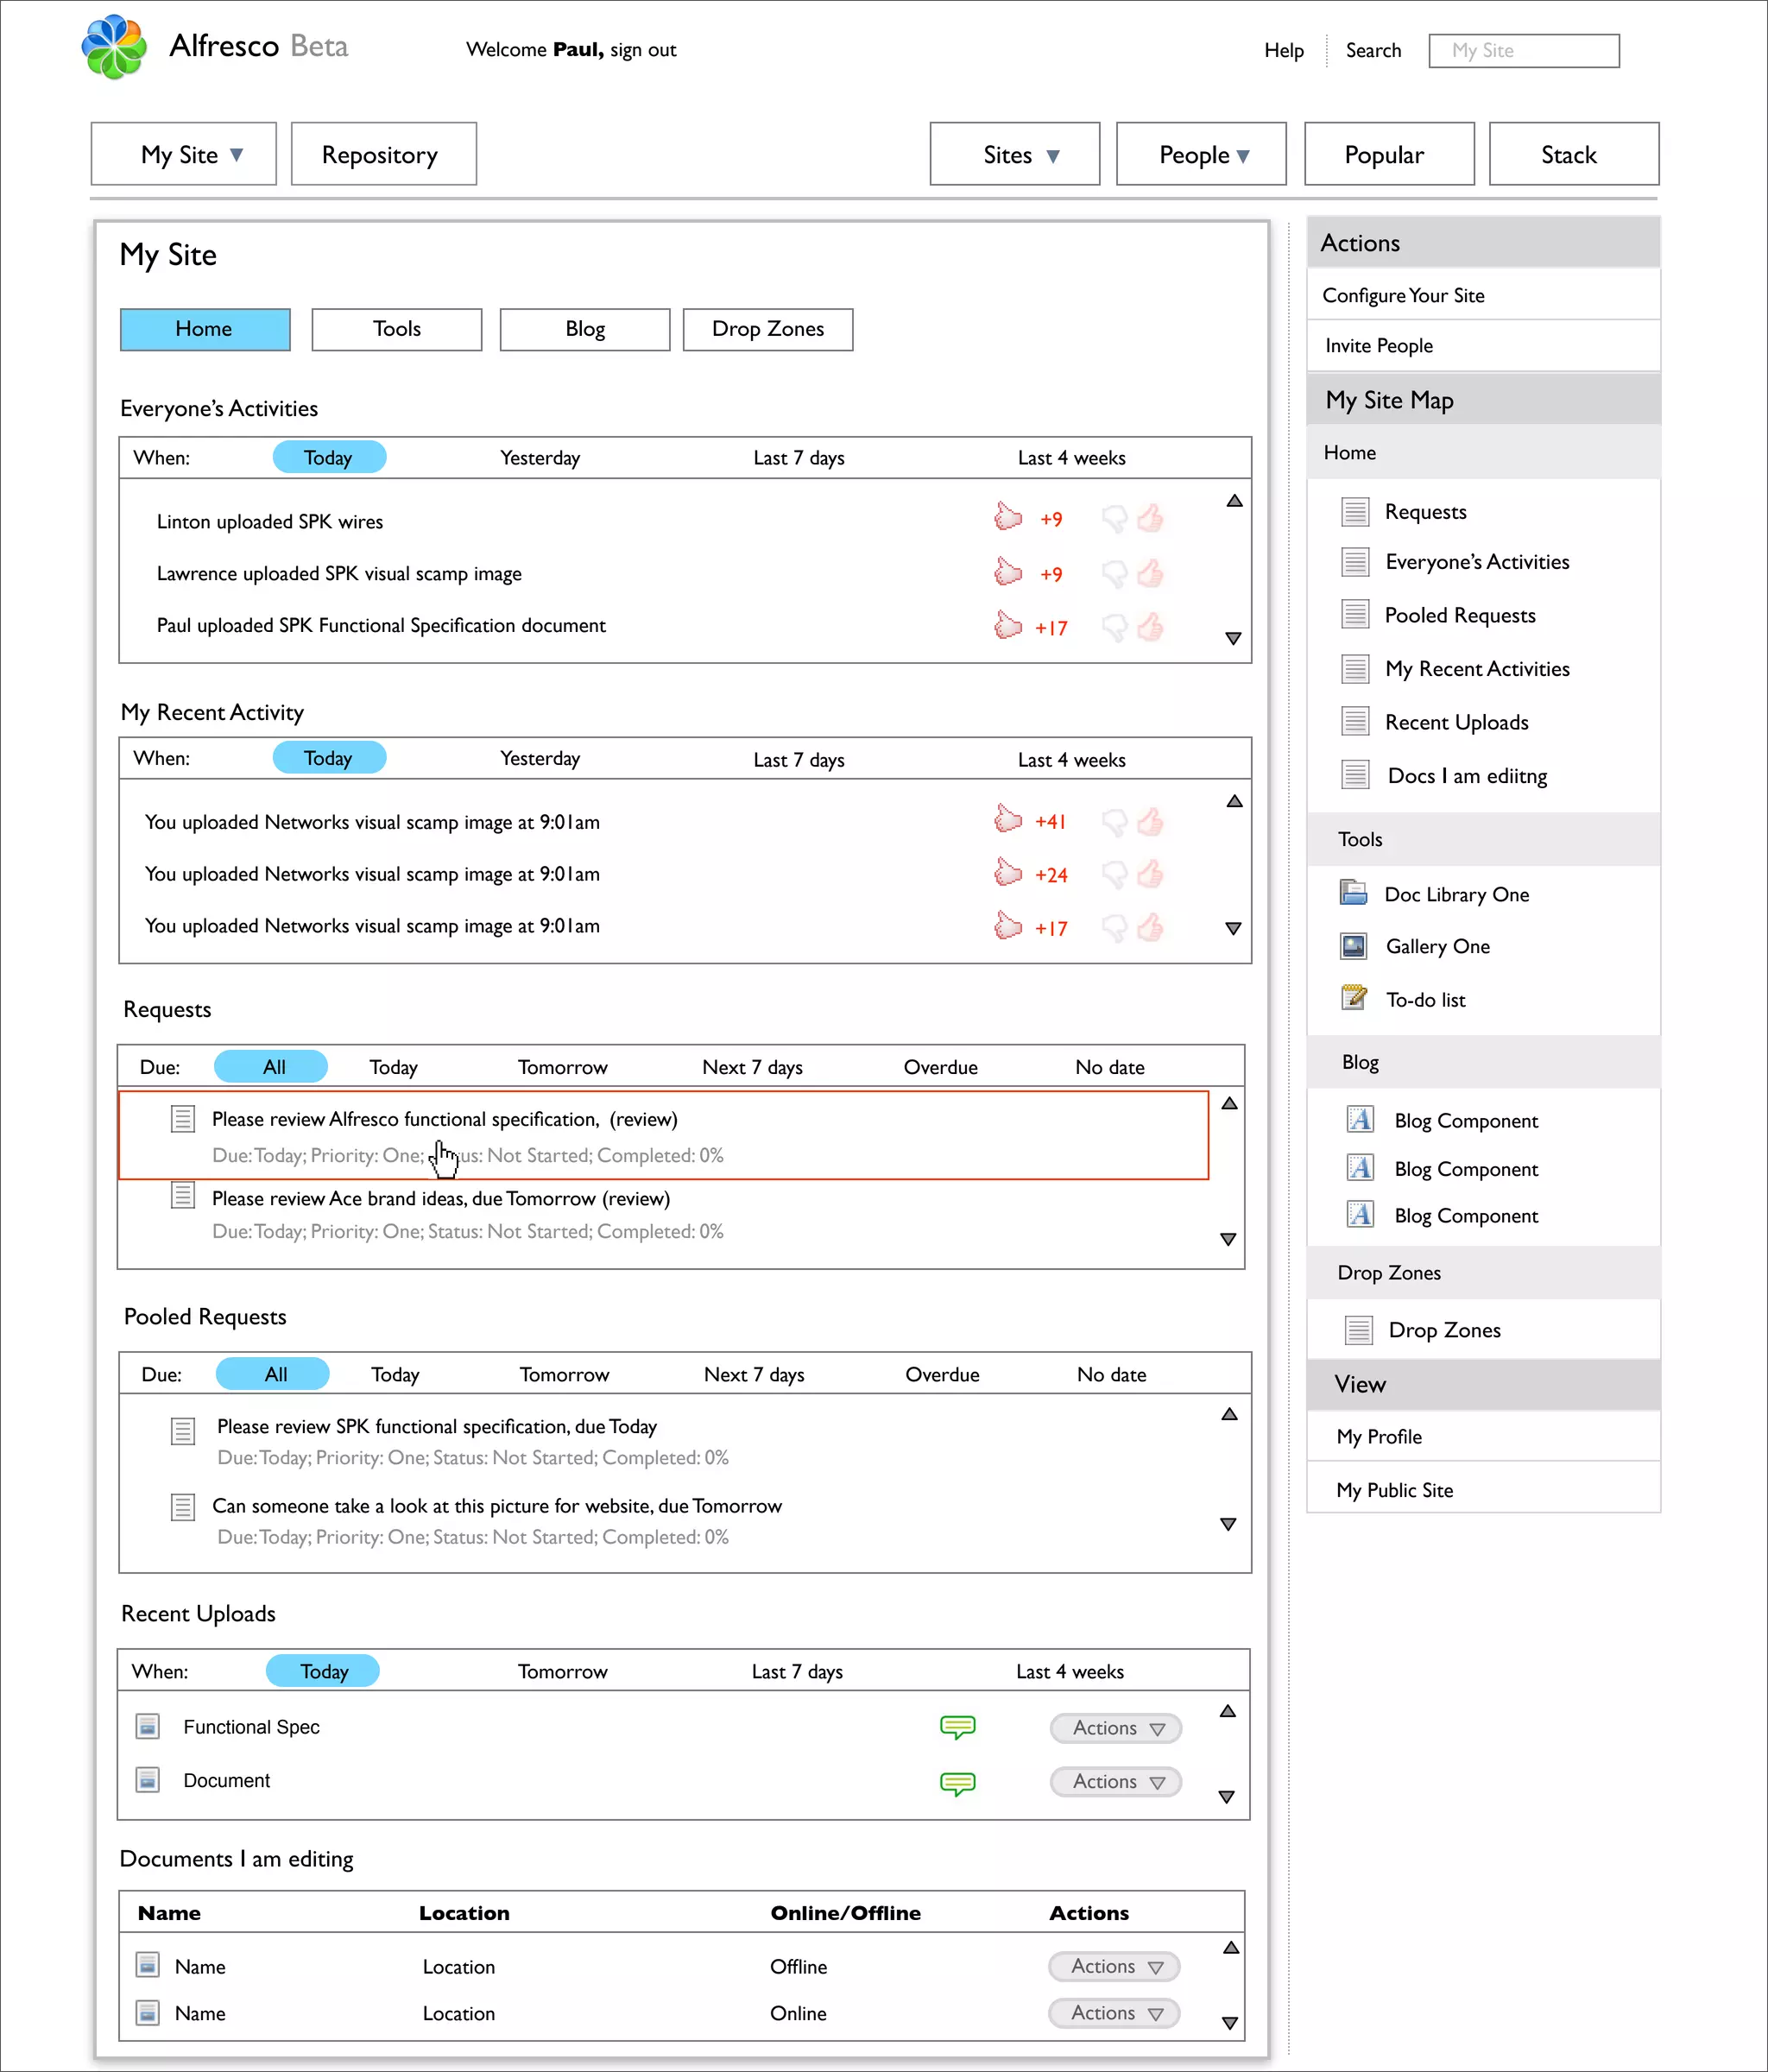Thumbs up Linton uploaded SPK wires

click(x=1150, y=518)
